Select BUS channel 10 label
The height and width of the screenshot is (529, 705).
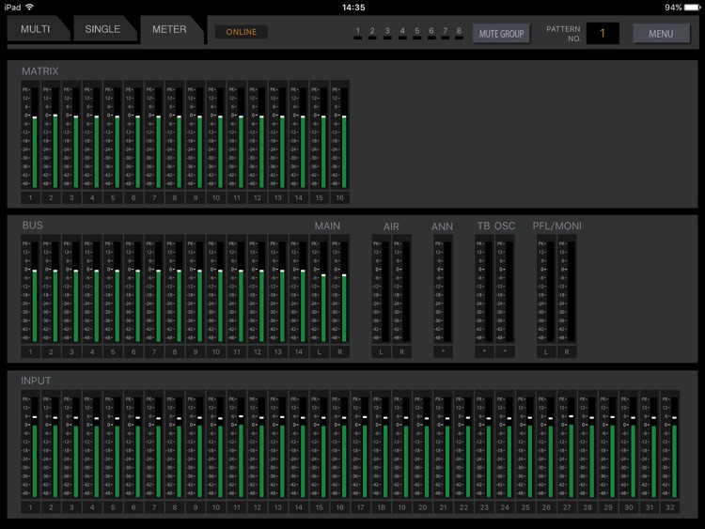[216, 352]
